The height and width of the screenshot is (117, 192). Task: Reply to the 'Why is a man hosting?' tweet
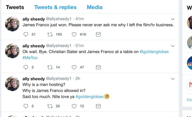(26, 106)
